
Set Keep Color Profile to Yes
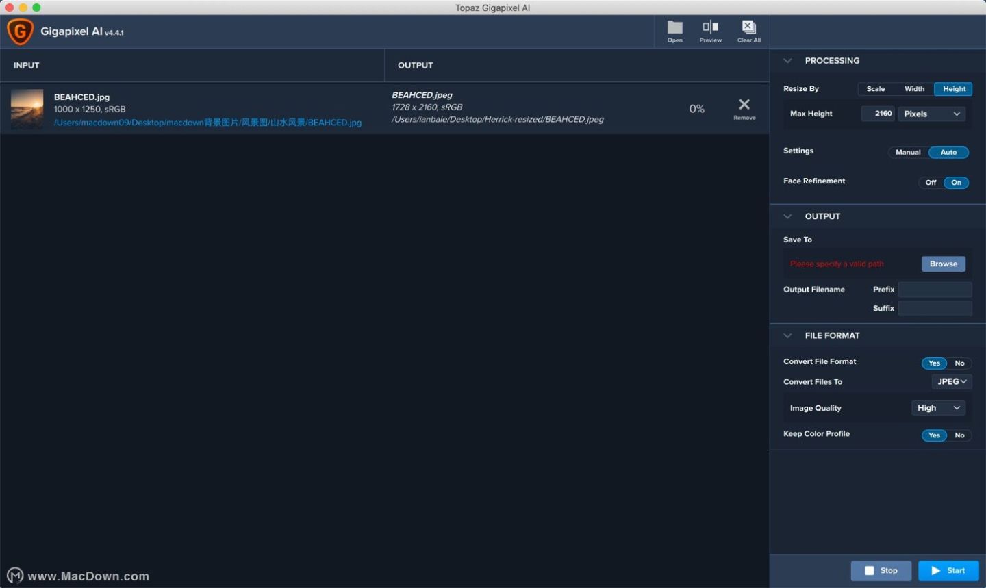pyautogui.click(x=934, y=435)
